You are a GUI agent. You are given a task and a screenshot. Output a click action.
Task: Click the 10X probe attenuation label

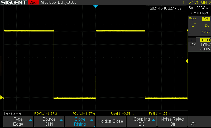pyautogui.click(x=193, y=45)
